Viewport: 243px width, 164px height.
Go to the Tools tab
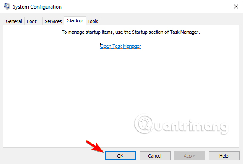93,21
